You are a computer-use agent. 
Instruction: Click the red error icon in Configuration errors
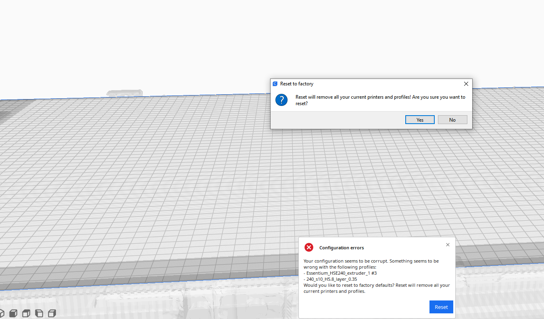pyautogui.click(x=309, y=247)
